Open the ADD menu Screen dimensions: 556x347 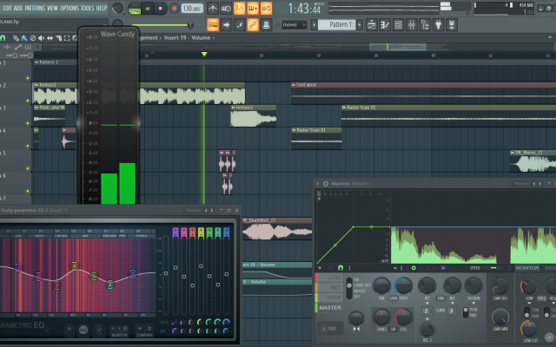(x=18, y=8)
